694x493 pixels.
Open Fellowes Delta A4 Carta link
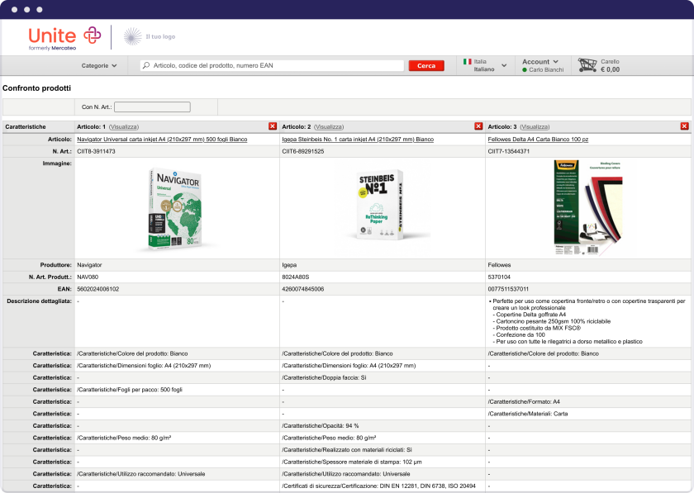click(538, 139)
